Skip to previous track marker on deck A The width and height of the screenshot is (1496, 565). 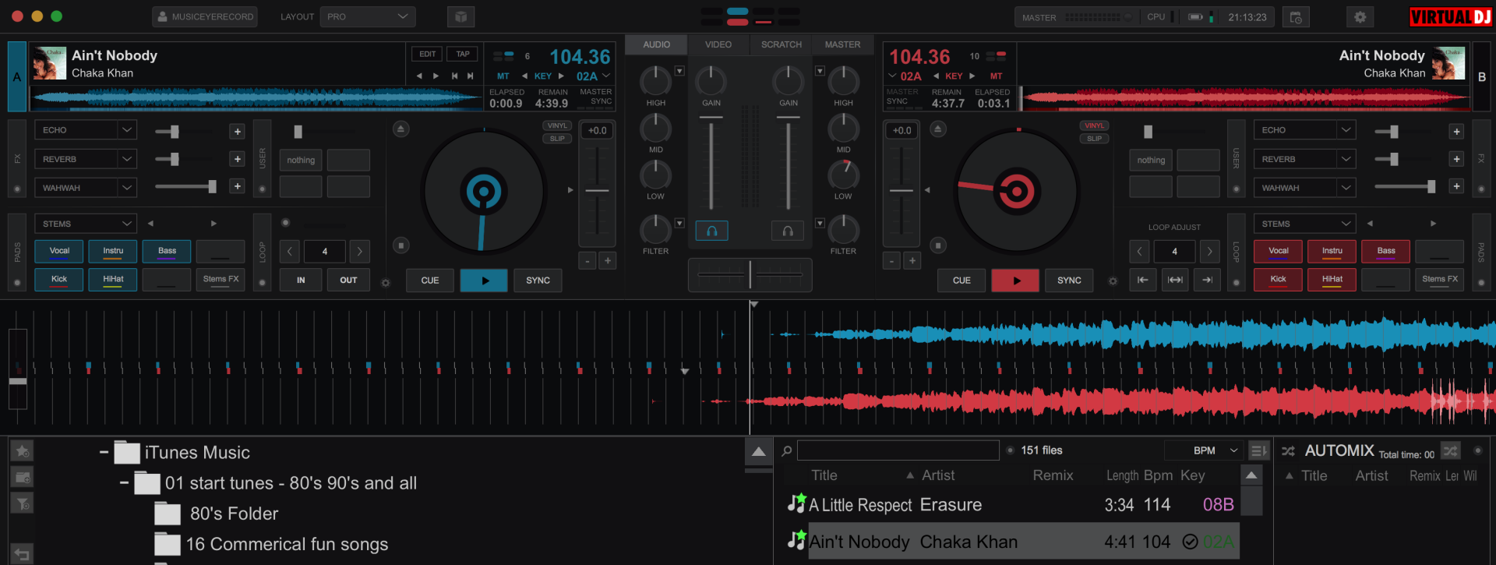pos(453,76)
